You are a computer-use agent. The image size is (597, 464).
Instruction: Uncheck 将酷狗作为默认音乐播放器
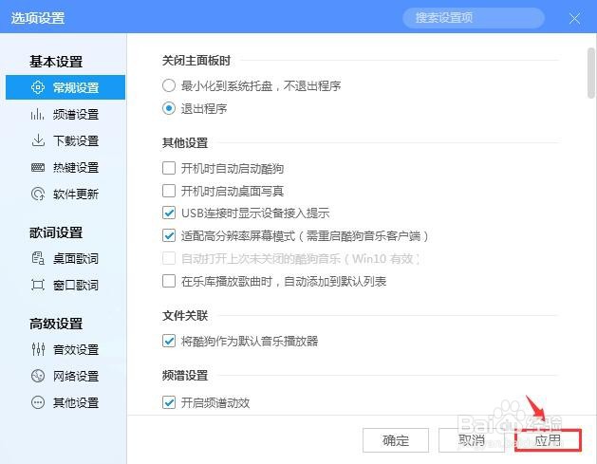coord(169,341)
